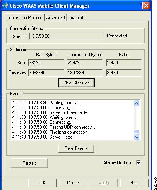This screenshot has height=190, width=157.
Task: Click the Events scroll up arrow
Action: tap(137, 103)
